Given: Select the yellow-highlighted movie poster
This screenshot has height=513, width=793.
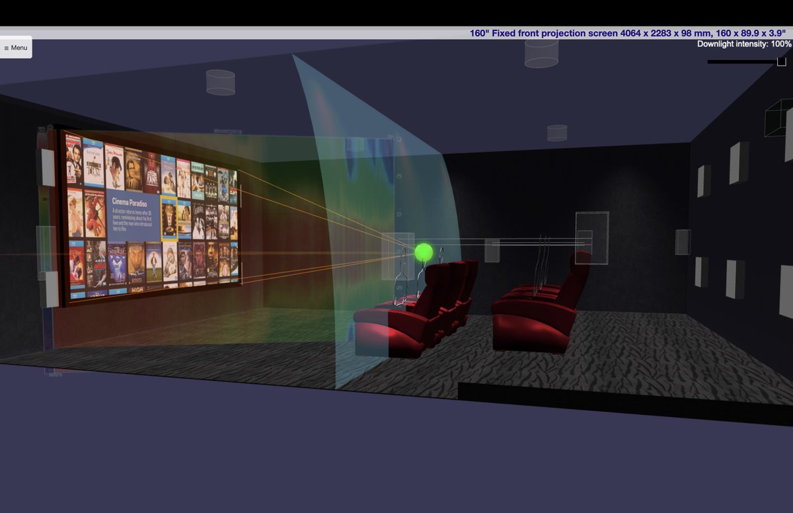Looking at the screenshot, I should [169, 218].
